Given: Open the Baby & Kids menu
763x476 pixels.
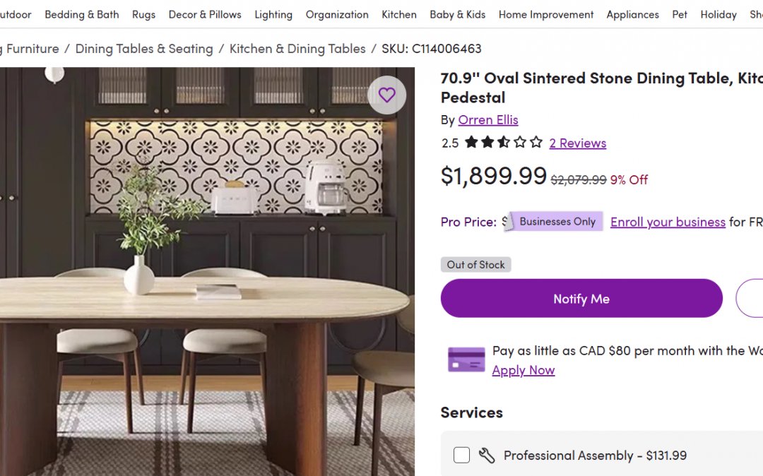Looking at the screenshot, I should [x=457, y=14].
